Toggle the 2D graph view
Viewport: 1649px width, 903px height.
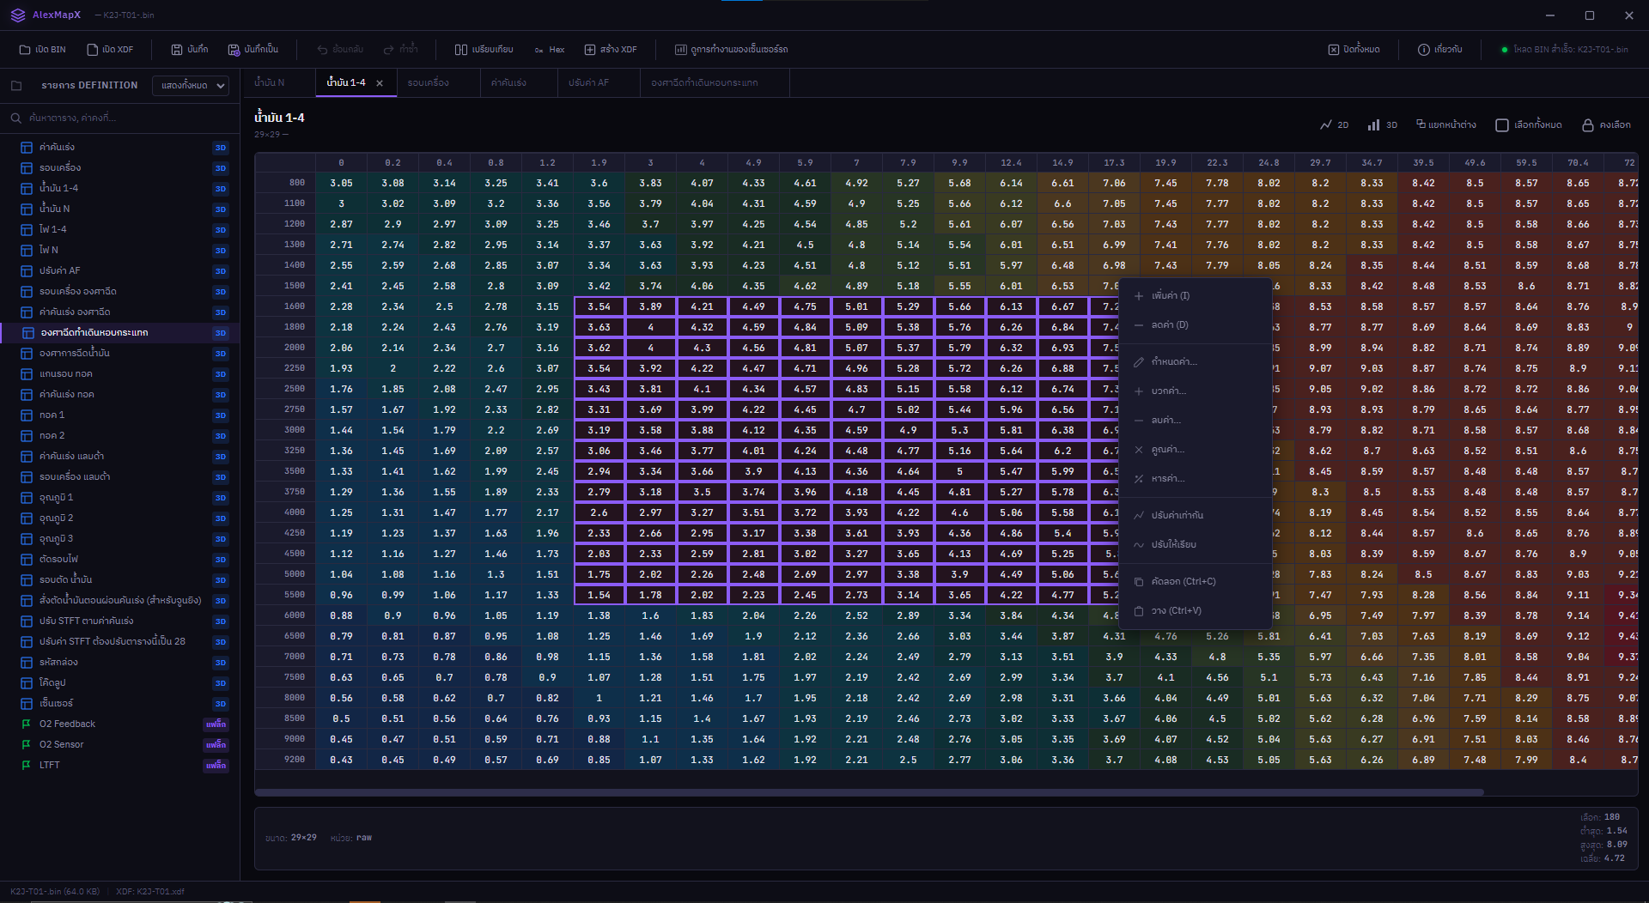1334,124
